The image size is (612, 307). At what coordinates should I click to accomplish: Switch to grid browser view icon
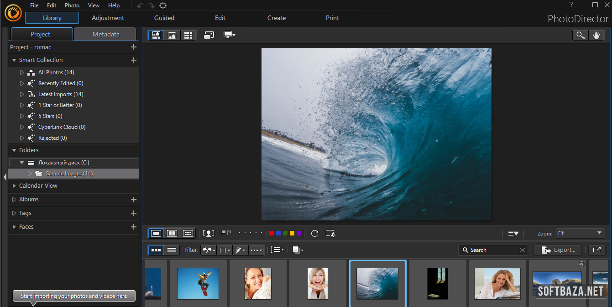[188, 35]
